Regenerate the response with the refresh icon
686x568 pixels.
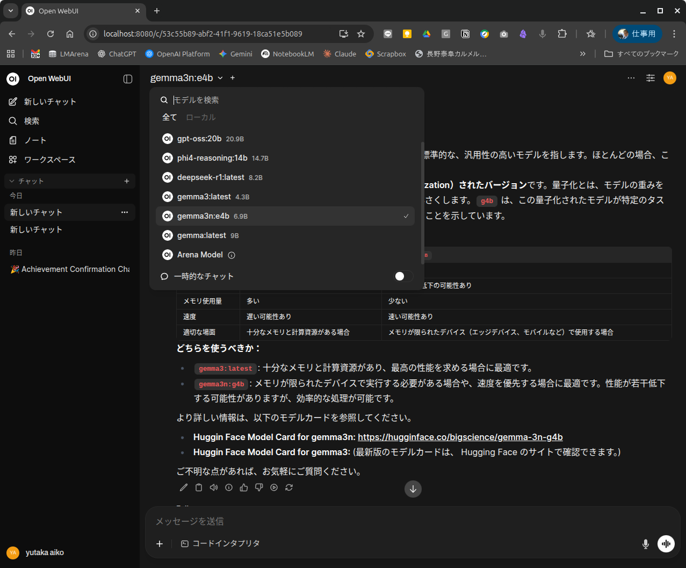289,487
